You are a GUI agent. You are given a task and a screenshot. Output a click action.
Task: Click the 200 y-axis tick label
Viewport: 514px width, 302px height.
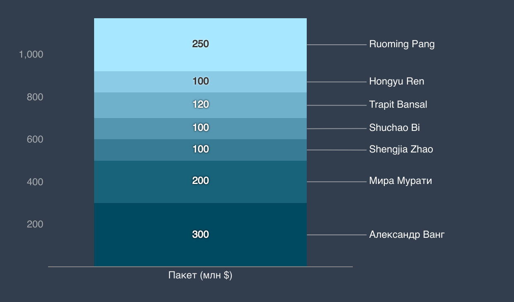pyautogui.click(x=35, y=225)
